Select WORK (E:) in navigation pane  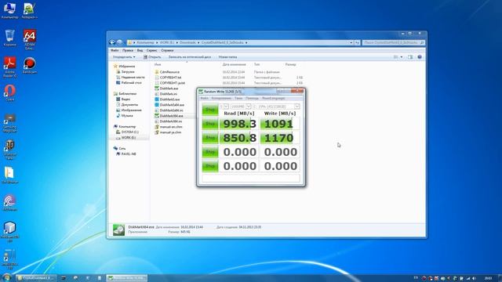tap(125, 138)
